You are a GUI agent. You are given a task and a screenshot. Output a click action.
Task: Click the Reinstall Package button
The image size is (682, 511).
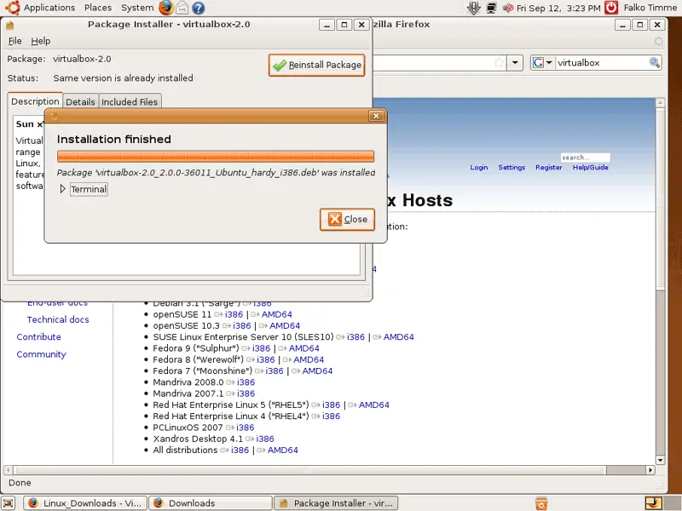coord(316,66)
